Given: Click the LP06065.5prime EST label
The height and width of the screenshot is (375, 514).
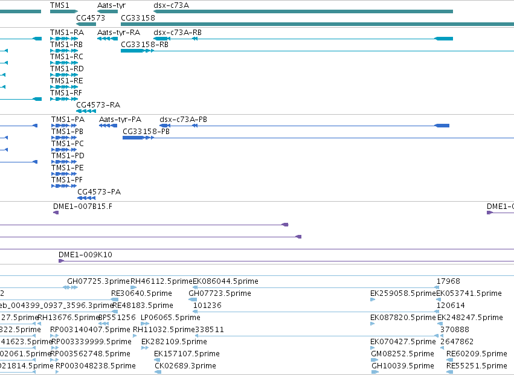Looking at the screenshot, I should pos(170,318).
